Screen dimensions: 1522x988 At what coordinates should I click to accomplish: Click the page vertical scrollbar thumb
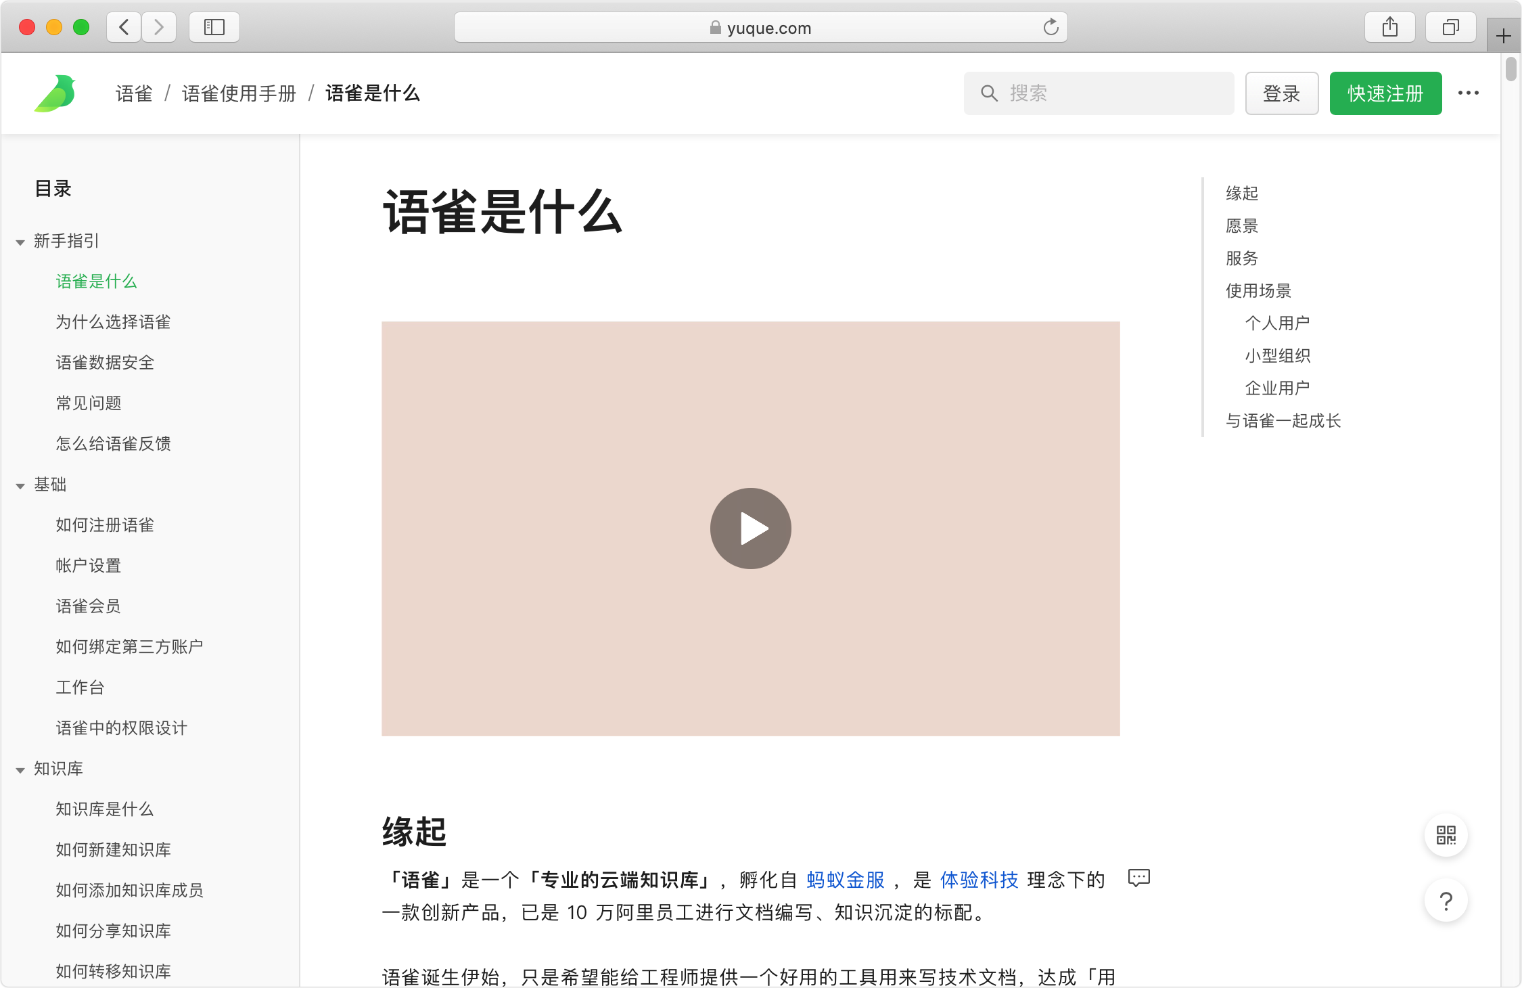coord(1511,70)
